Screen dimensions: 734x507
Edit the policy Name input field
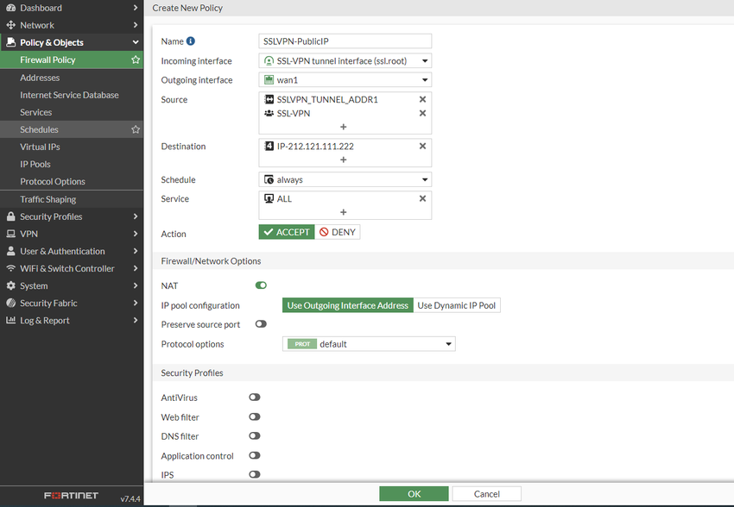(345, 41)
